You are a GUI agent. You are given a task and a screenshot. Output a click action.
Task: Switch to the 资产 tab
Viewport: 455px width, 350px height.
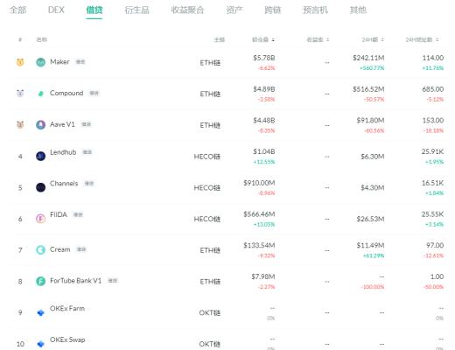[x=234, y=10]
